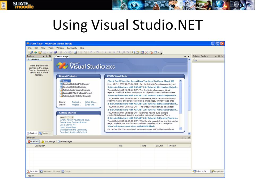Click the Undo arrow icon
This screenshot has height=191, width=255.
[91, 52]
